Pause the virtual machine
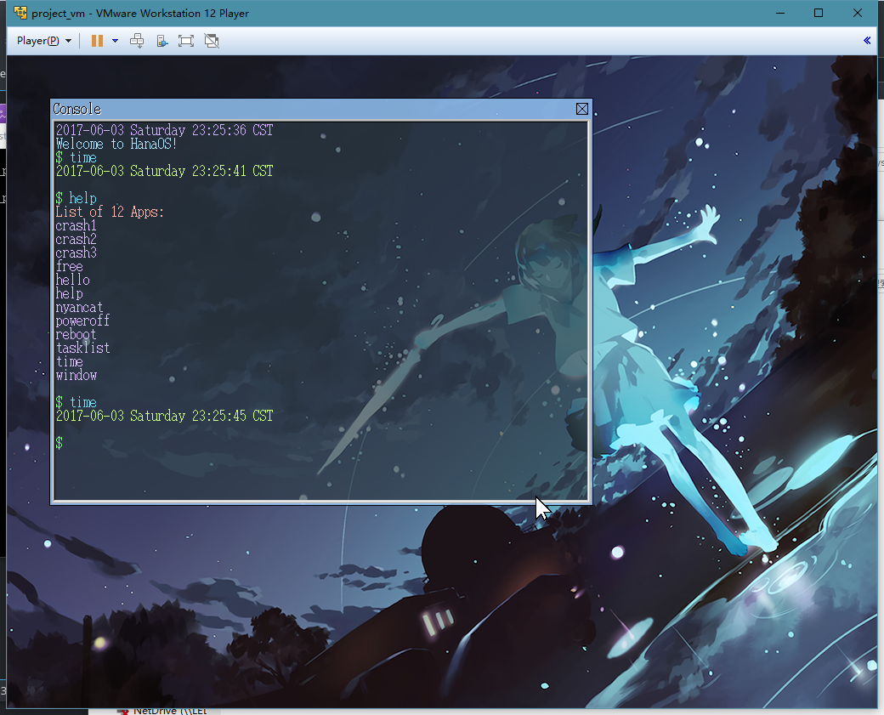The height and width of the screenshot is (715, 884). click(x=97, y=41)
